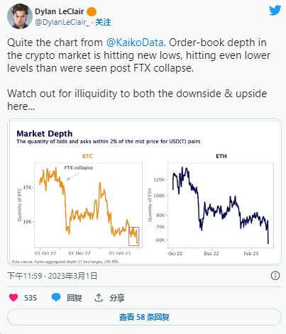Click the 分享 share label
This screenshot has height=334, width=286.
point(117,298)
